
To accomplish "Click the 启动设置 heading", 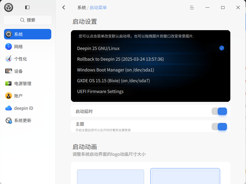I will coord(84,22).
